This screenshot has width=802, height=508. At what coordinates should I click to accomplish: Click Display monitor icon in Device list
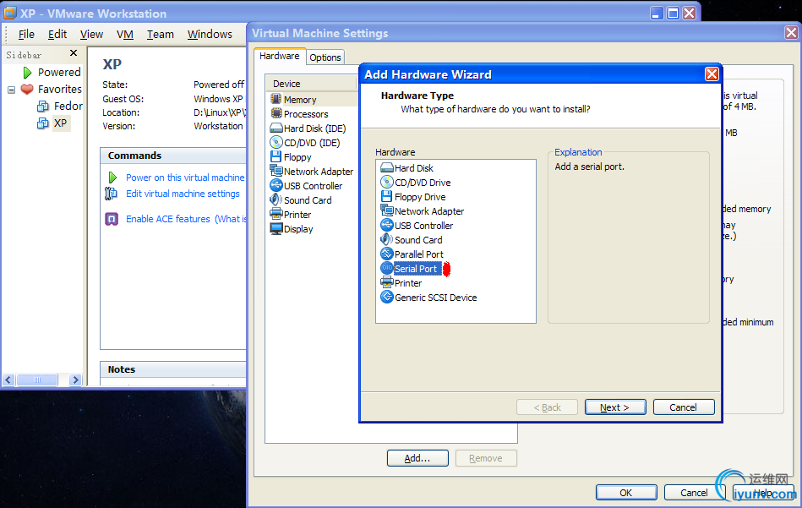pos(276,229)
